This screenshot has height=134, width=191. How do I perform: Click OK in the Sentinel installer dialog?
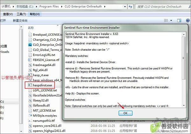[x=125, y=113]
